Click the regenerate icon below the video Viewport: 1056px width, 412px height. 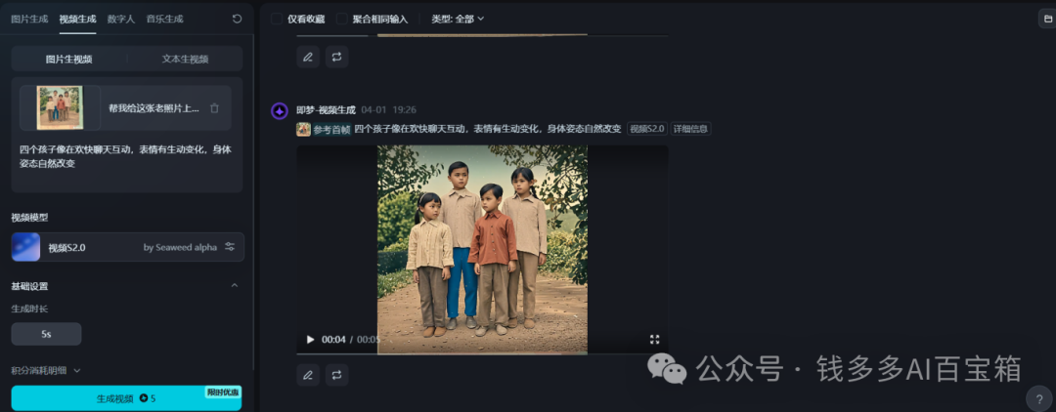336,374
